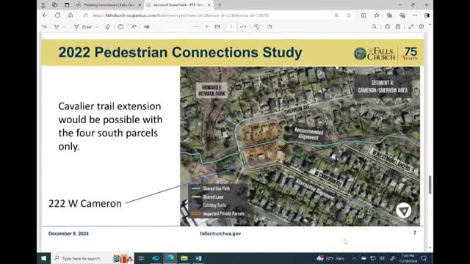The width and height of the screenshot is (470, 264).
Task: Open the PDF viewer settings gear
Action: (422, 26)
